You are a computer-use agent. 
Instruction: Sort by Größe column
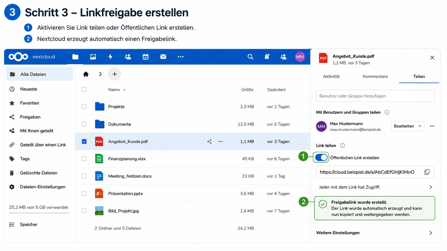point(247,90)
